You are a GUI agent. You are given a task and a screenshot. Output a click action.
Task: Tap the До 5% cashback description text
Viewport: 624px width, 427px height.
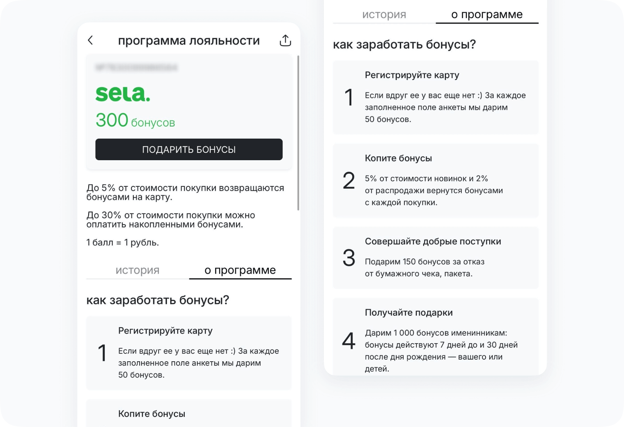coord(185,193)
